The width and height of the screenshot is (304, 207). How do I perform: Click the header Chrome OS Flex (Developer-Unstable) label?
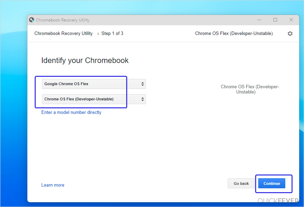click(234, 34)
